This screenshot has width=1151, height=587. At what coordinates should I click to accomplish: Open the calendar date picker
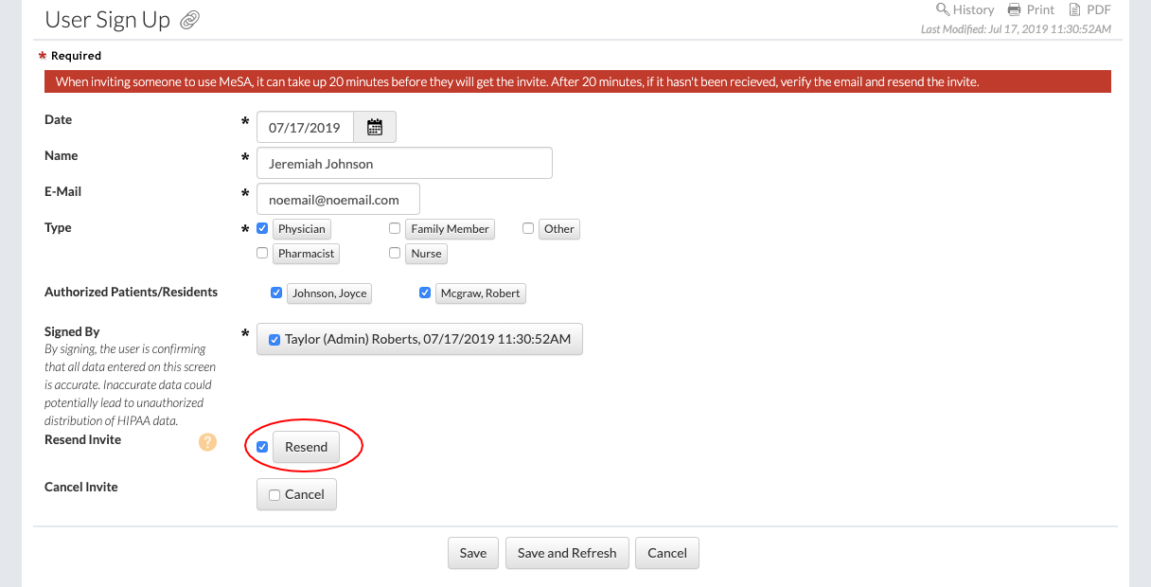pyautogui.click(x=375, y=128)
